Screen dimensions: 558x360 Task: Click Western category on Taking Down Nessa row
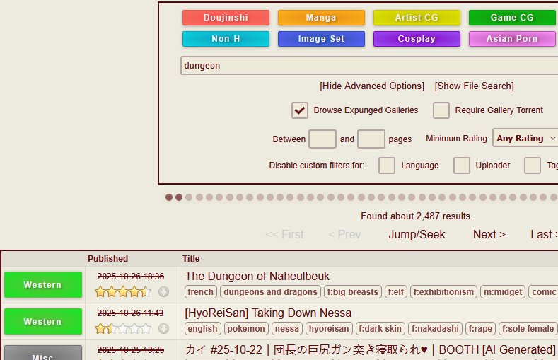point(43,321)
